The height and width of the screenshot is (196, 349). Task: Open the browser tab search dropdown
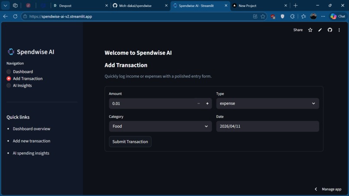tap(5, 6)
